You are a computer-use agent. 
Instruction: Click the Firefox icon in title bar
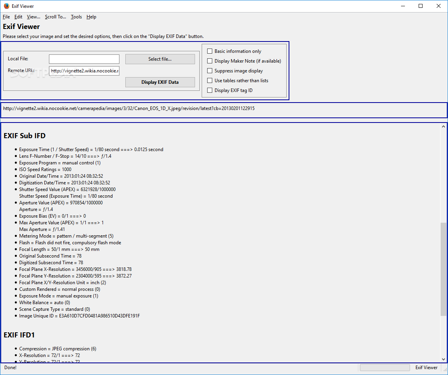point(7,6)
